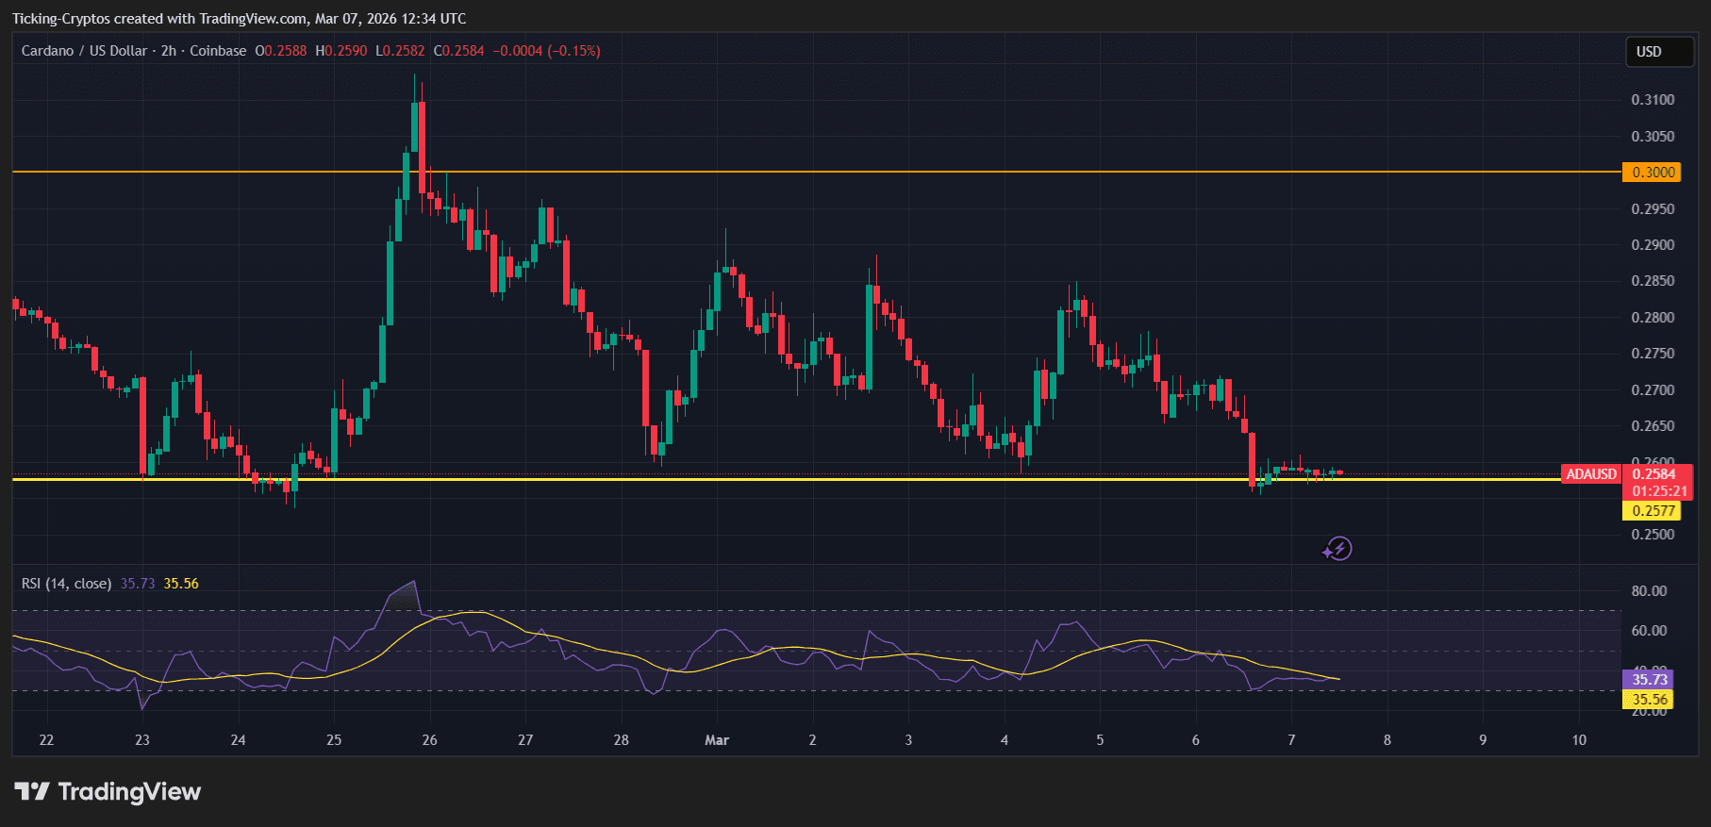
Task: Click the TradingView wordmark text
Action: (x=129, y=791)
